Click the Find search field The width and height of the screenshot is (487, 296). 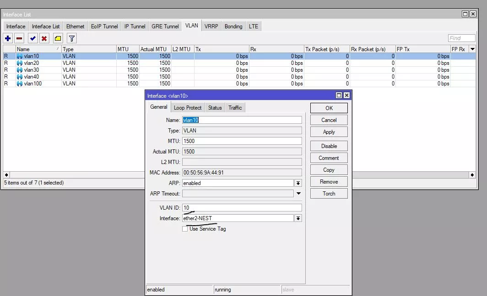(x=461, y=38)
